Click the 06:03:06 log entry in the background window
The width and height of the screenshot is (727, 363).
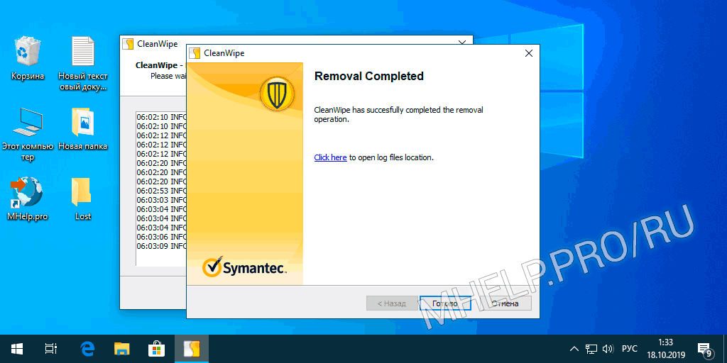click(x=161, y=237)
